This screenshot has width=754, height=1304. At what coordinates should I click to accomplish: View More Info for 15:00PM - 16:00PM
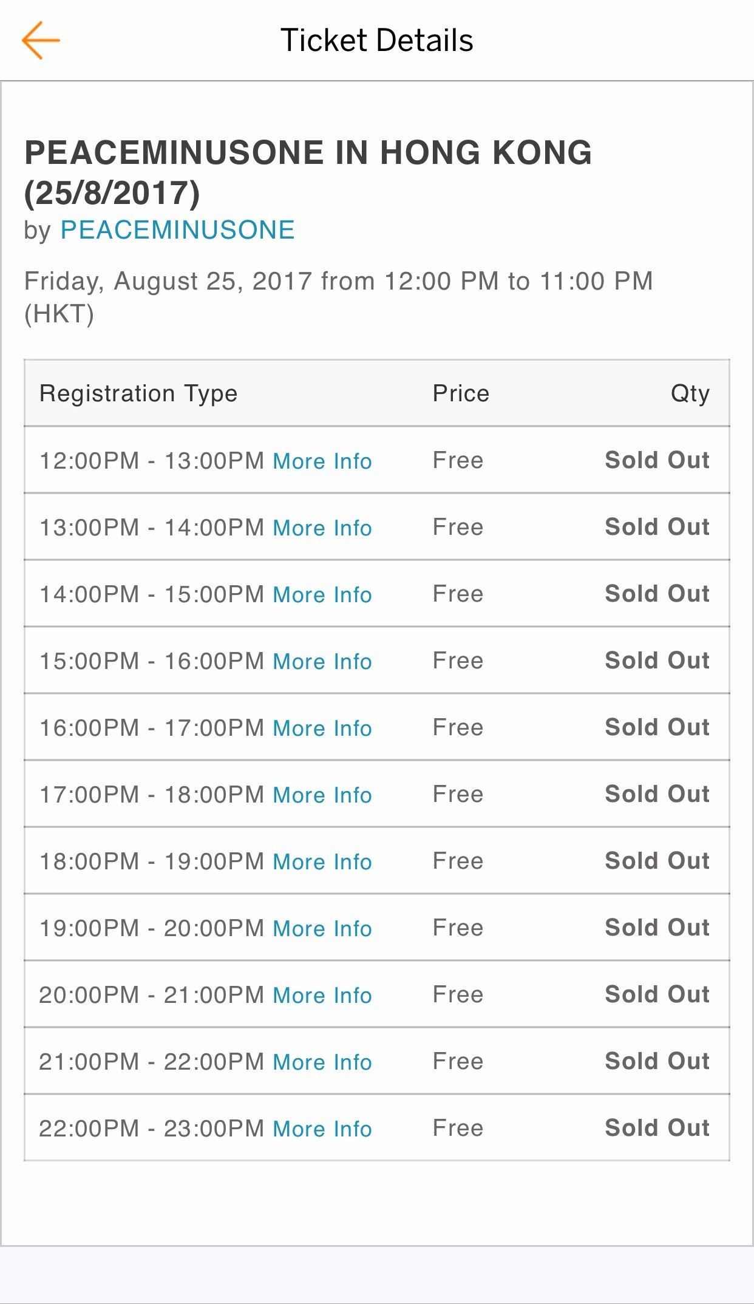coord(322,662)
